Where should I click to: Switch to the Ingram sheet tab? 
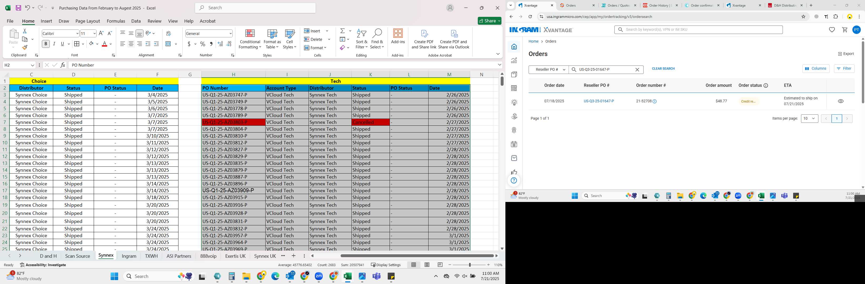pyautogui.click(x=129, y=256)
